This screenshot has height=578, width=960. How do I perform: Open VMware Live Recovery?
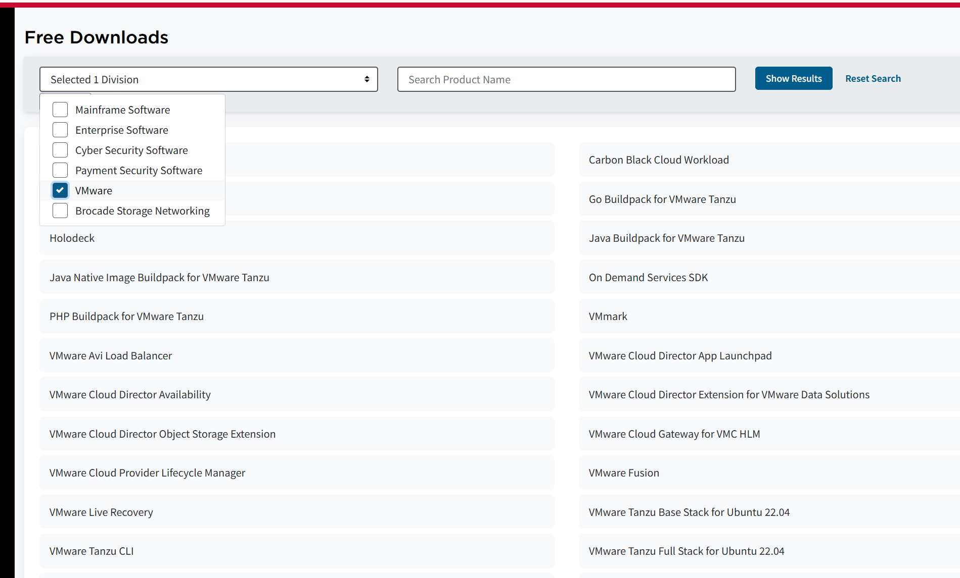pyautogui.click(x=297, y=512)
